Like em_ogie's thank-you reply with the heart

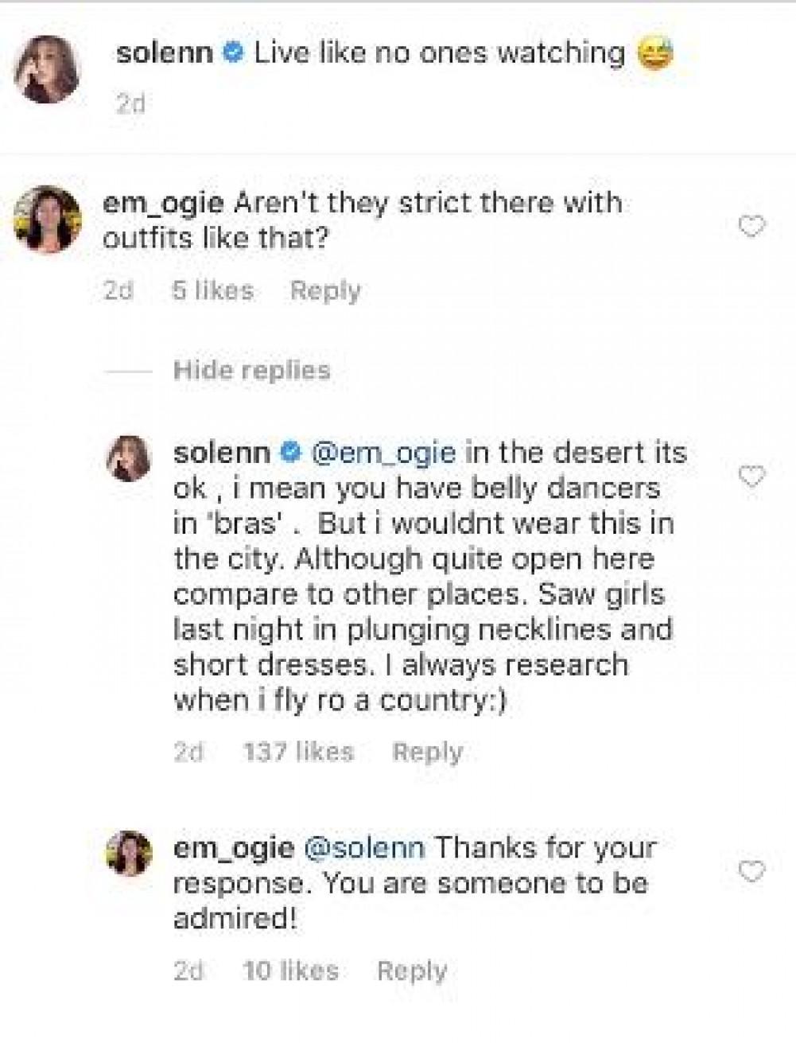coord(751,871)
